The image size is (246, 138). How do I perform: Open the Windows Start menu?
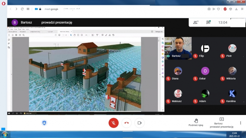(x=5, y=134)
